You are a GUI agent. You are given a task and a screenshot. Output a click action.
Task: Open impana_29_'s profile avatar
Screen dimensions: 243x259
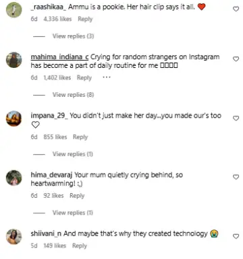pos(14,118)
